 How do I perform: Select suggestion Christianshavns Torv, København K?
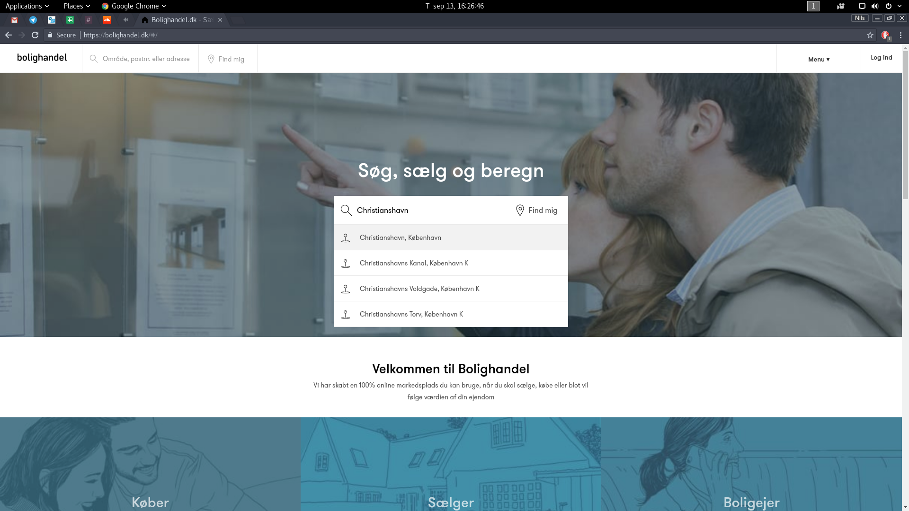(451, 314)
